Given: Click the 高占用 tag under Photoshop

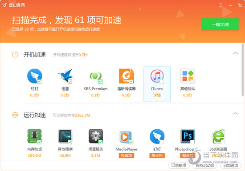Looking at the screenshot, I should click(188, 155).
